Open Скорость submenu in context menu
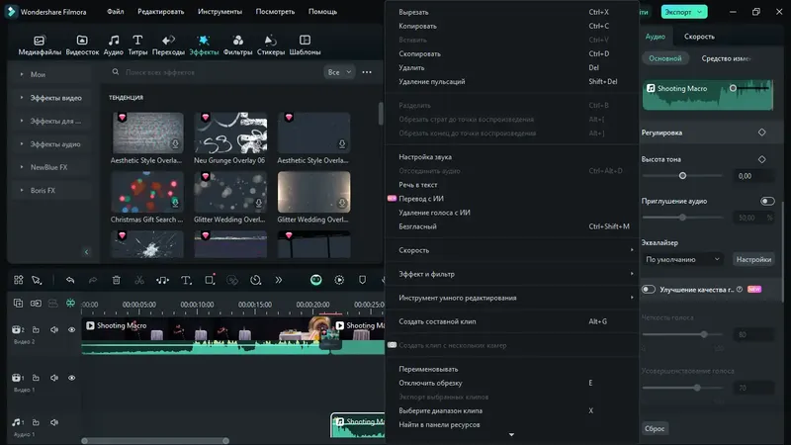Screen dimensions: 791x445 (512, 250)
